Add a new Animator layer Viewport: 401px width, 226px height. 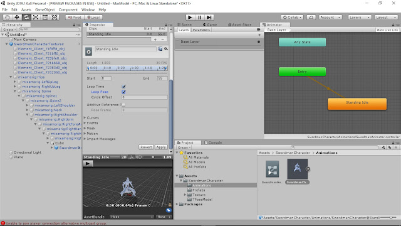(x=259, y=35)
